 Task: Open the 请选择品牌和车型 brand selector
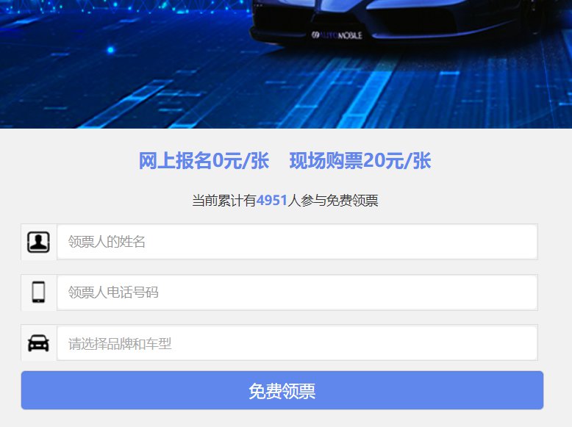297,343
